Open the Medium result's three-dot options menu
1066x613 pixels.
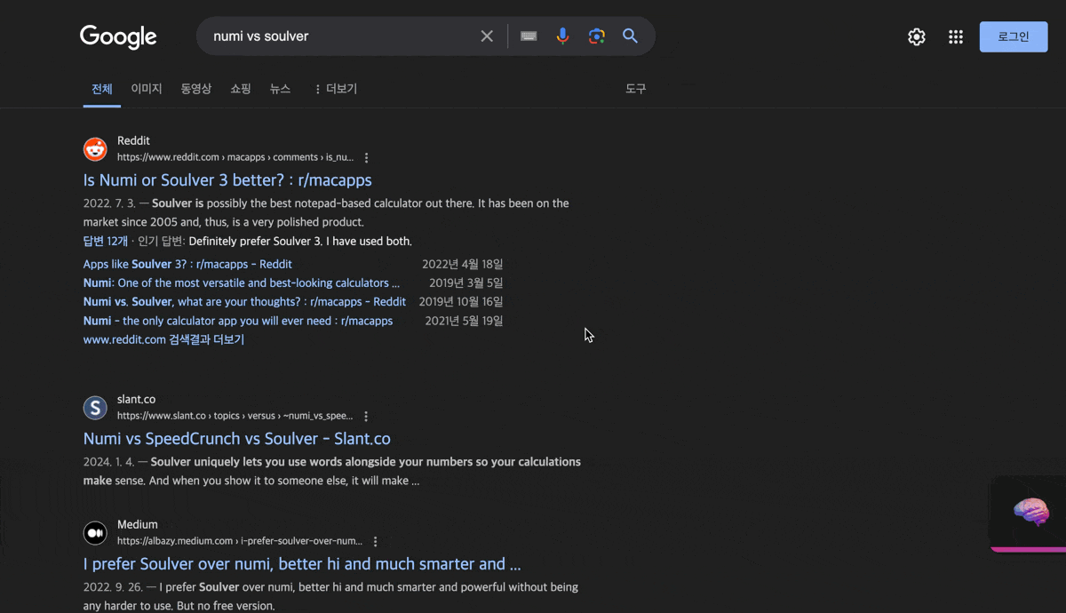point(376,541)
